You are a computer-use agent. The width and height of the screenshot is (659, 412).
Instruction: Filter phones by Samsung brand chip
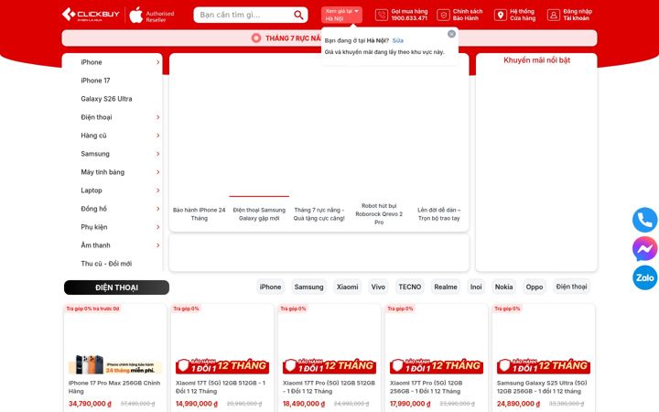309,287
